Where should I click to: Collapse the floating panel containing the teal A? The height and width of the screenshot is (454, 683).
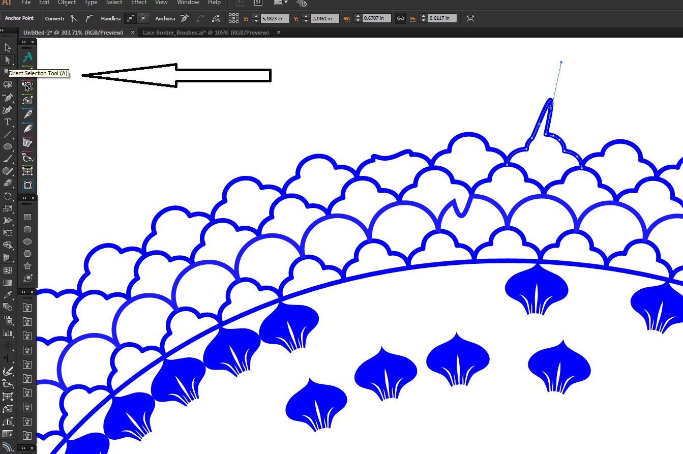[24, 42]
